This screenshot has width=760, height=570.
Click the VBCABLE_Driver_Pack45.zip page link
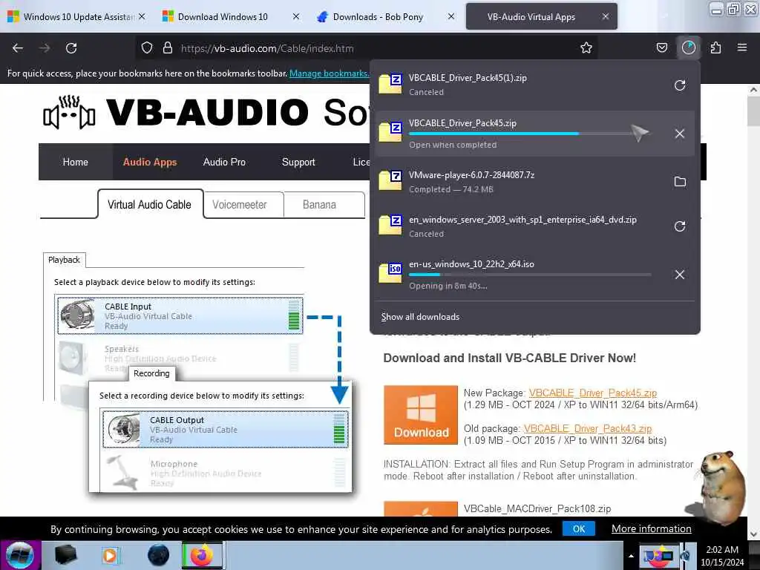coord(592,393)
